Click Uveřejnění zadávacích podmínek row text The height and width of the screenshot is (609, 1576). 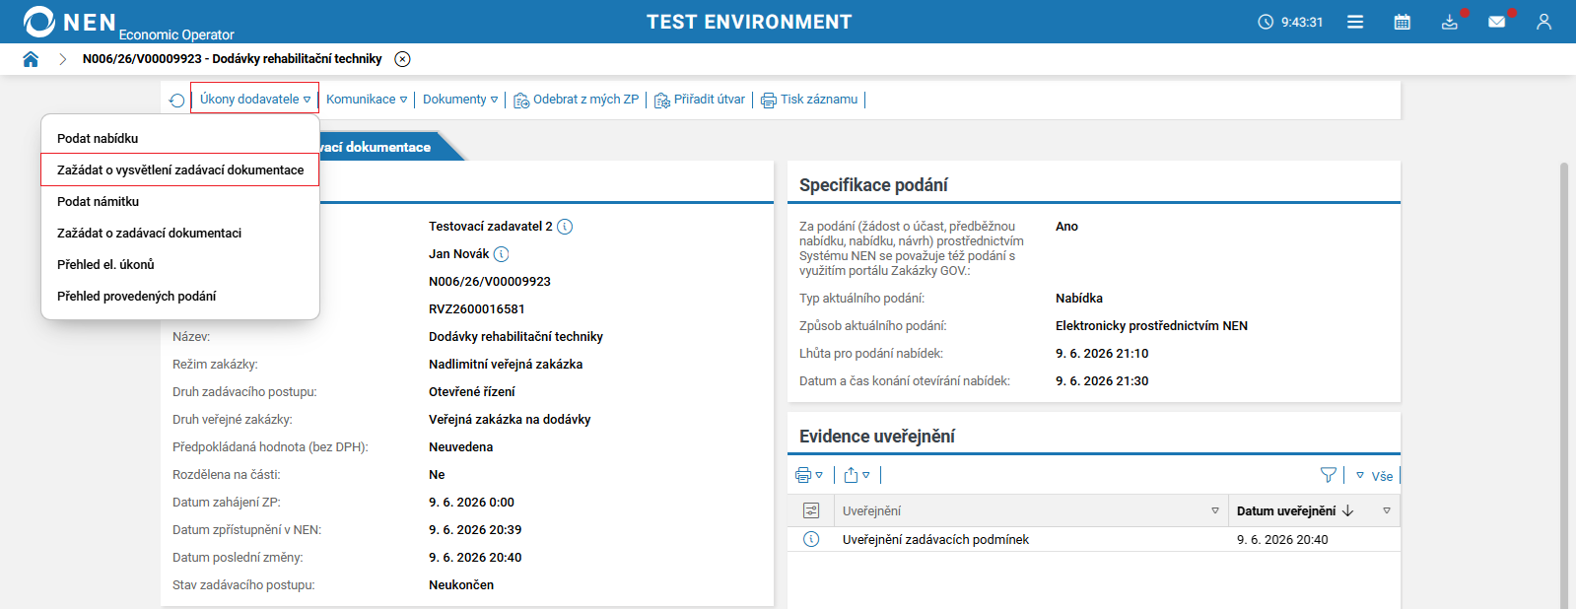[x=935, y=540]
